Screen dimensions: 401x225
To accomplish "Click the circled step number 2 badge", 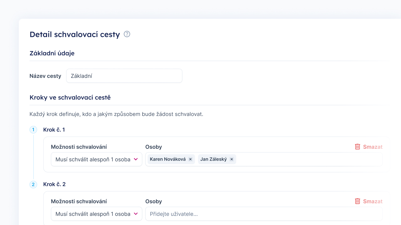I will click(33, 184).
